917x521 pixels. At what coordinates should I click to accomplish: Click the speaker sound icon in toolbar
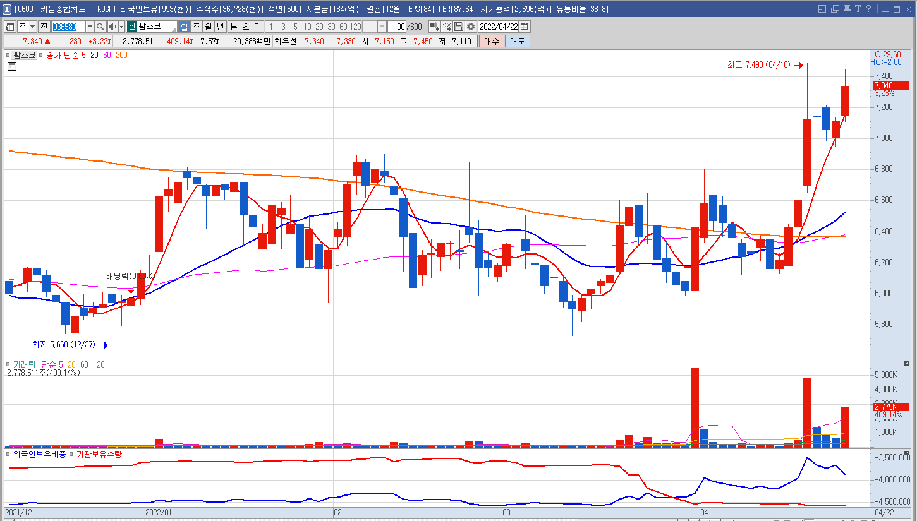(112, 27)
